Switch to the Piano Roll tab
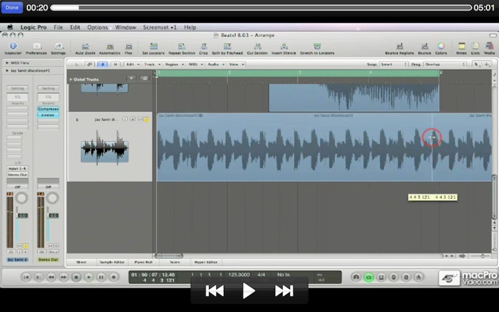 click(x=143, y=262)
